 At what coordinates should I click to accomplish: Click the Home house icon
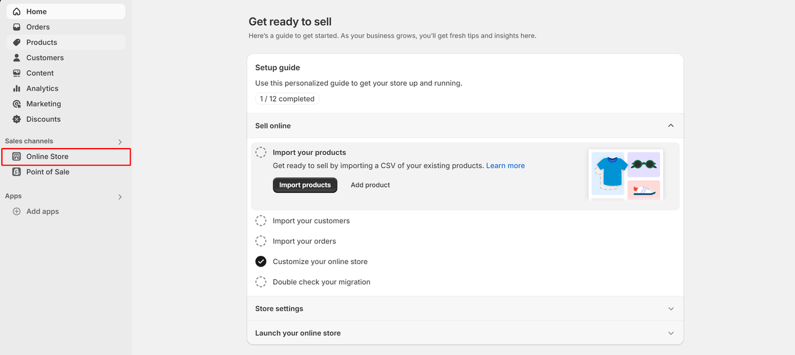tap(16, 11)
